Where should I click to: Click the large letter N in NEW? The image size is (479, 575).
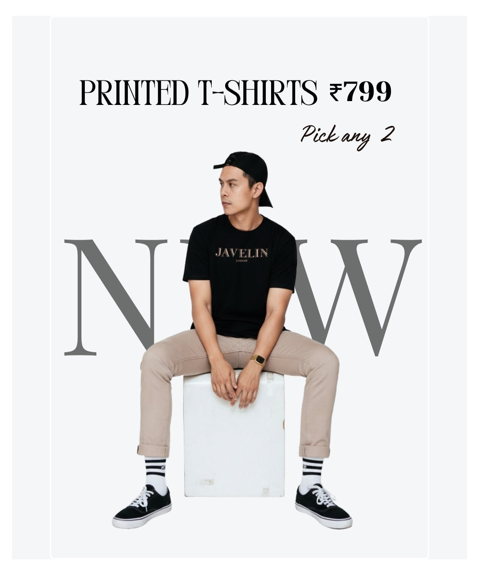(115, 297)
